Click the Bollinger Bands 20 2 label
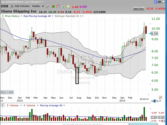Viewport: 167px width, 125px height. pyautogui.click(x=68, y=16)
